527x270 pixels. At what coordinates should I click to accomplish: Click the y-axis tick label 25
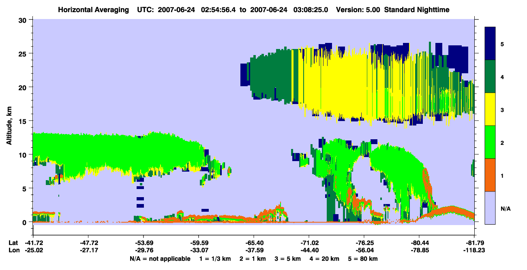click(24, 53)
